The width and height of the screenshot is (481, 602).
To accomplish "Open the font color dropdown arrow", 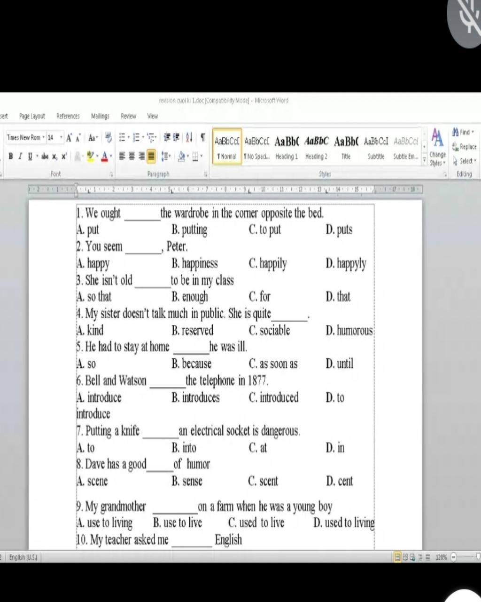I will point(111,156).
